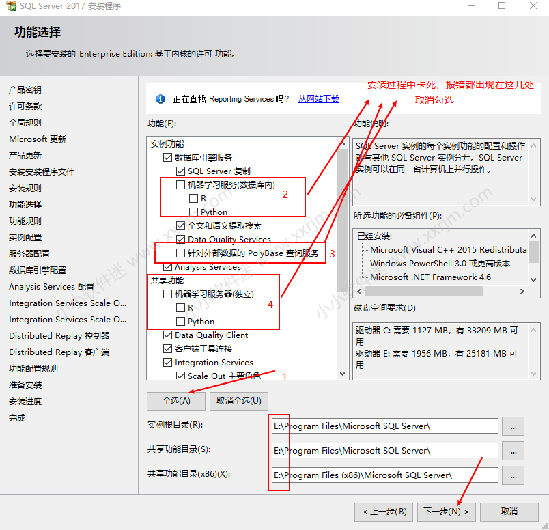Uncheck the SQL Server 复制 feature
Image resolution: width=549 pixels, height=530 pixels.
181,171
